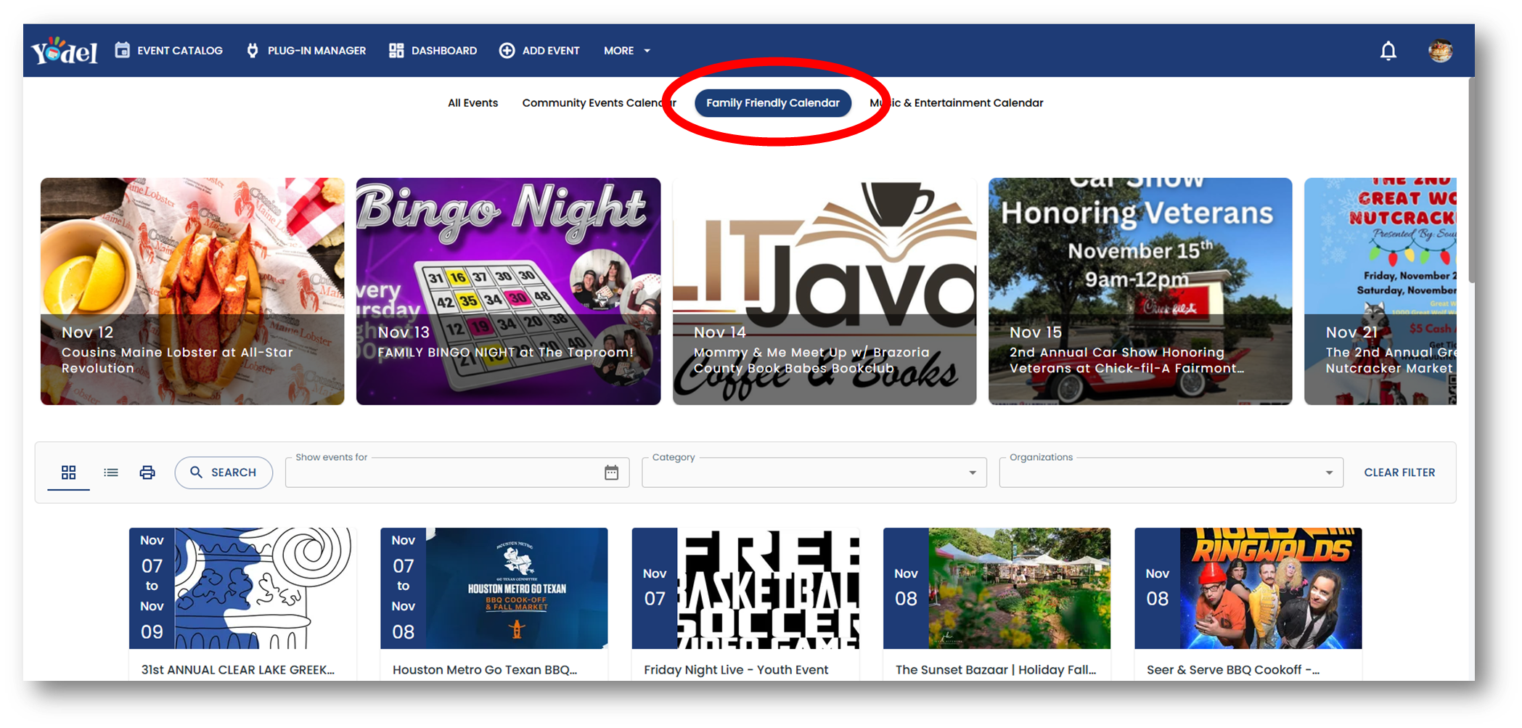Switch to grid view layout

[68, 472]
